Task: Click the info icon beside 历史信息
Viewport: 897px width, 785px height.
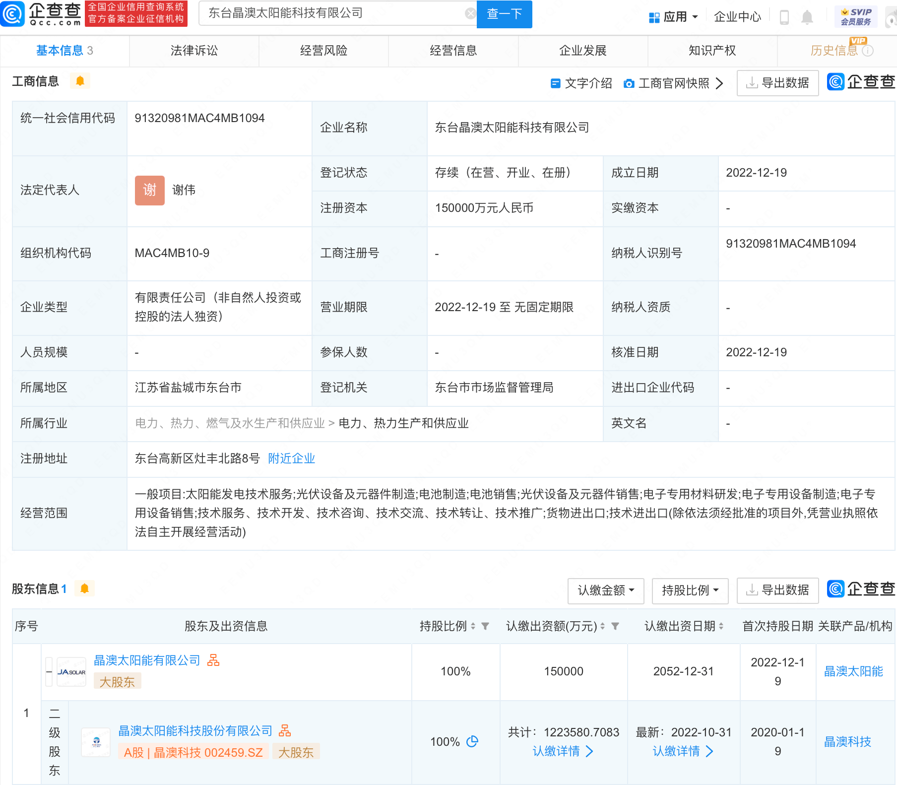Action: (868, 51)
